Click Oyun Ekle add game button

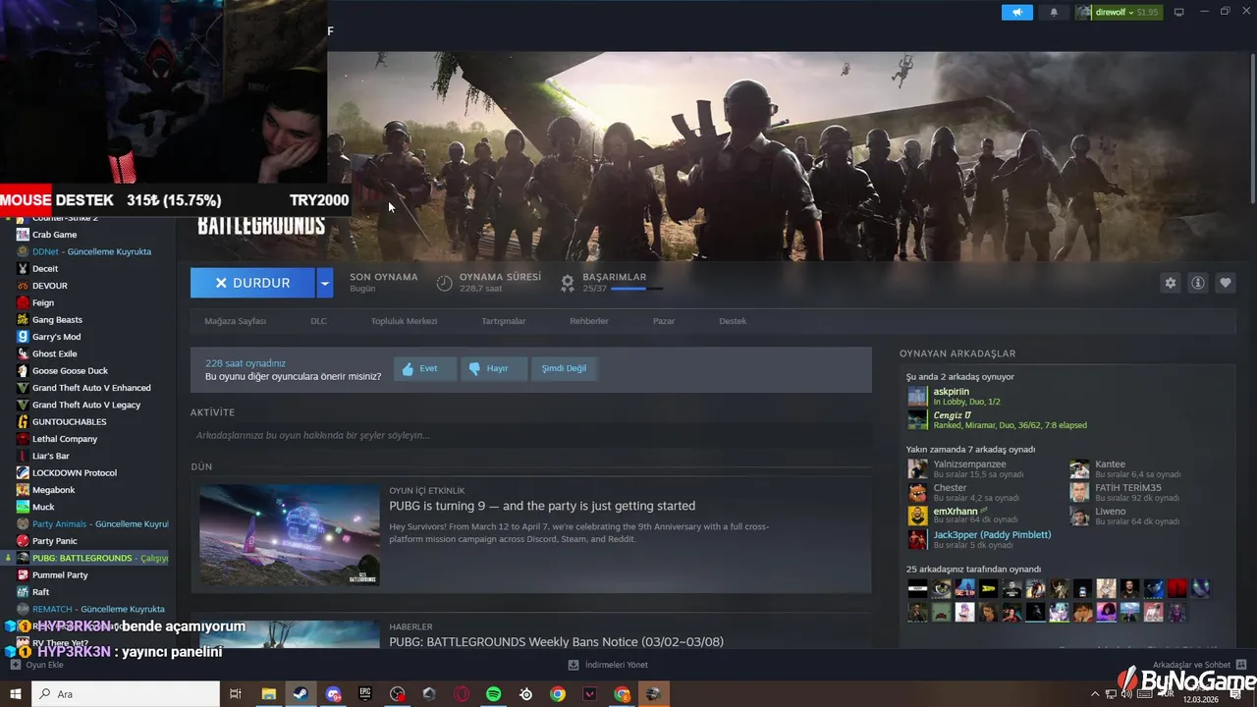[x=36, y=665]
